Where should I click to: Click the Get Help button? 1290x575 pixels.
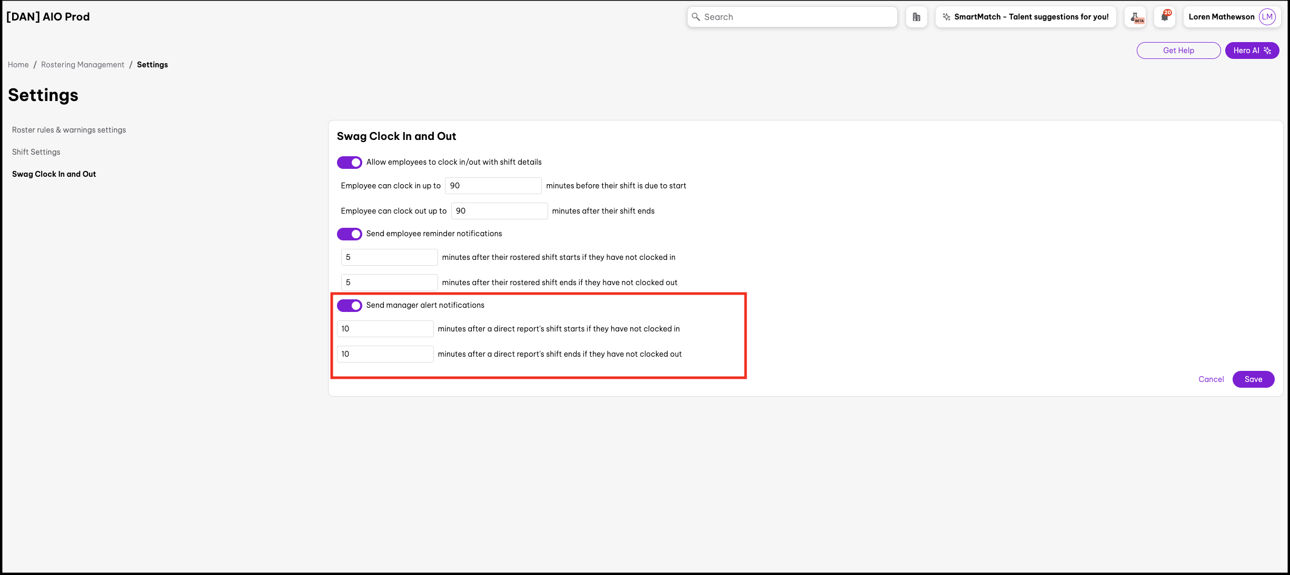click(1178, 51)
